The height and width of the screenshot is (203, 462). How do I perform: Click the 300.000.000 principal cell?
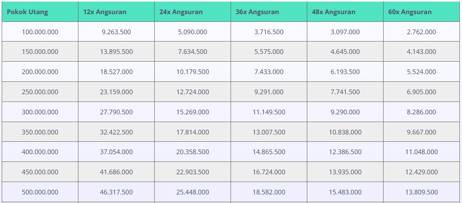40,112
